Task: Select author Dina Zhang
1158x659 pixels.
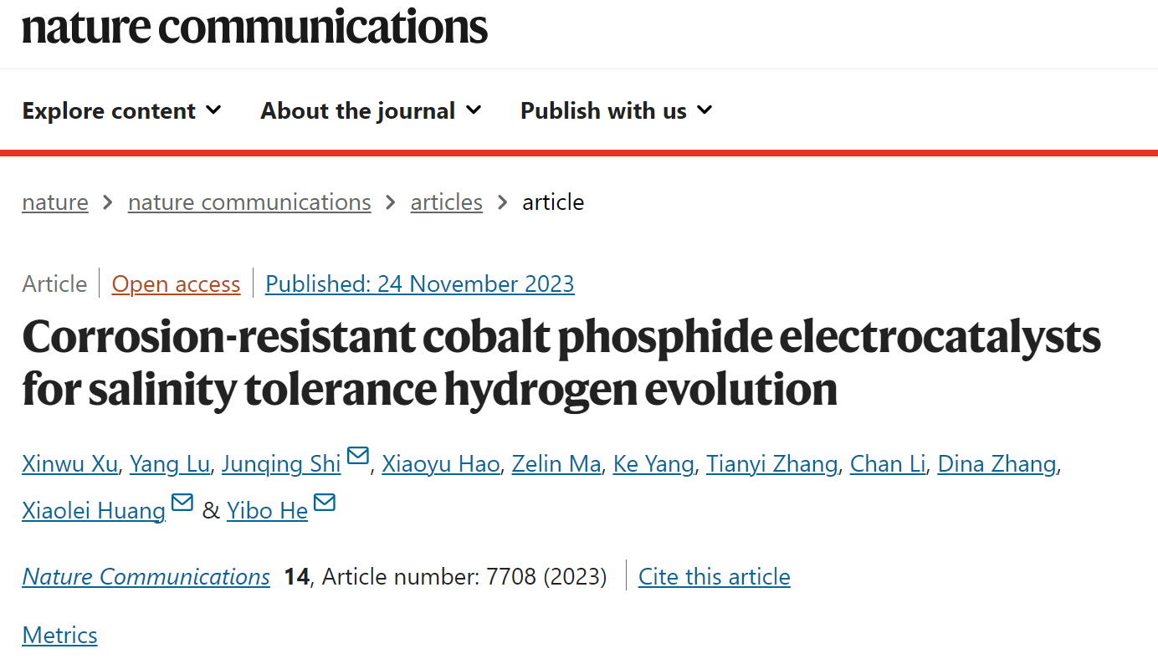Action: pyautogui.click(x=997, y=463)
